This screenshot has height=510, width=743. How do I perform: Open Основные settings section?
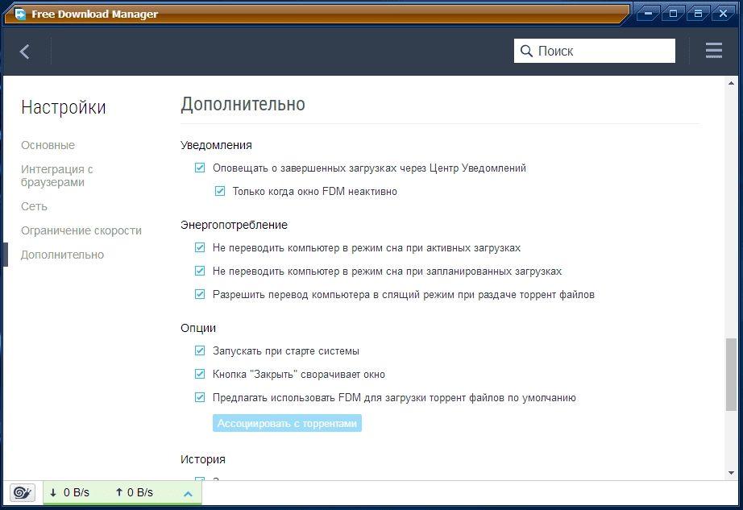(x=48, y=145)
